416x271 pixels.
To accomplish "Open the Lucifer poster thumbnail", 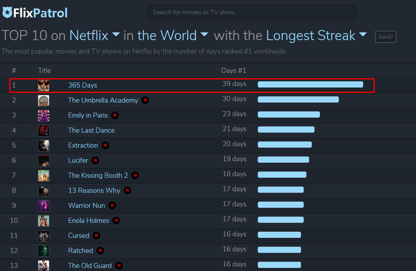I will 44,161.
